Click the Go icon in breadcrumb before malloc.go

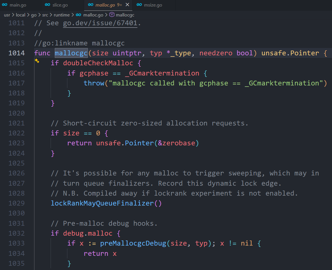coord(78,15)
